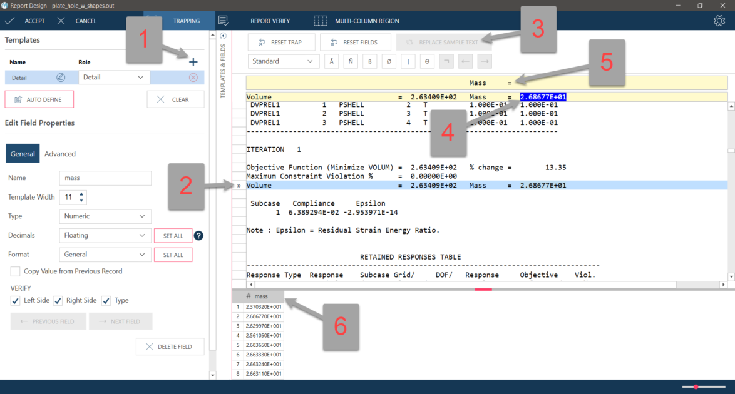735x394 pixels.
Task: Click the Ã character trap button
Action: (331, 61)
